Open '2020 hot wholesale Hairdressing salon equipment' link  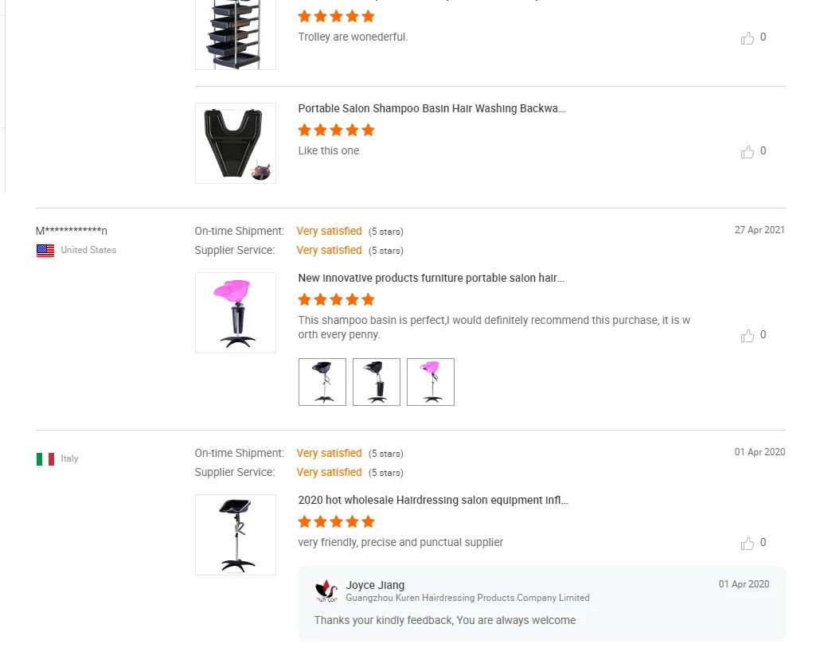pyautogui.click(x=433, y=501)
